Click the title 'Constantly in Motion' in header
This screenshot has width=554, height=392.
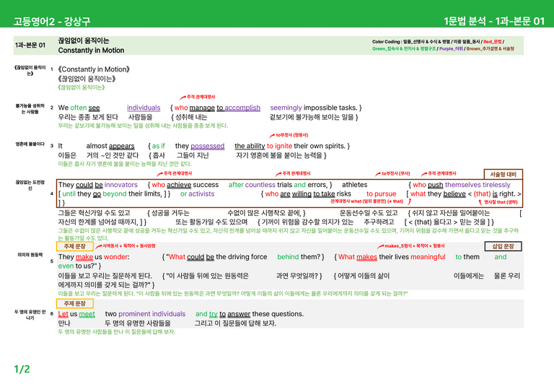click(91, 51)
